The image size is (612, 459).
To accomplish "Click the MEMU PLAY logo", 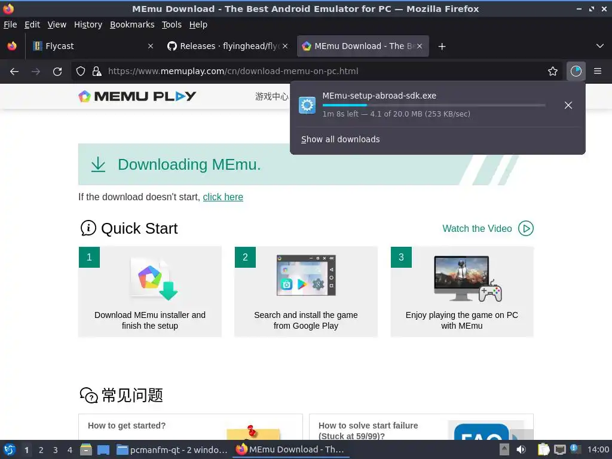I will coord(137,96).
